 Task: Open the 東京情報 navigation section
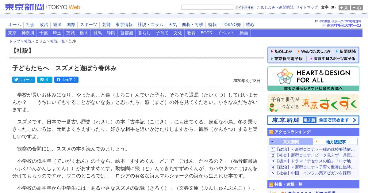click(124, 25)
